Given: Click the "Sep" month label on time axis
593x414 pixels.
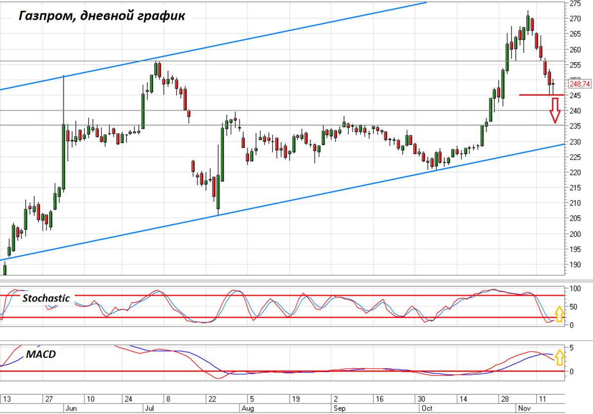Looking at the screenshot, I should click(x=339, y=409).
